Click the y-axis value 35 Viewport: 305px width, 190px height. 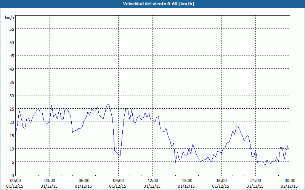(x=12, y=82)
